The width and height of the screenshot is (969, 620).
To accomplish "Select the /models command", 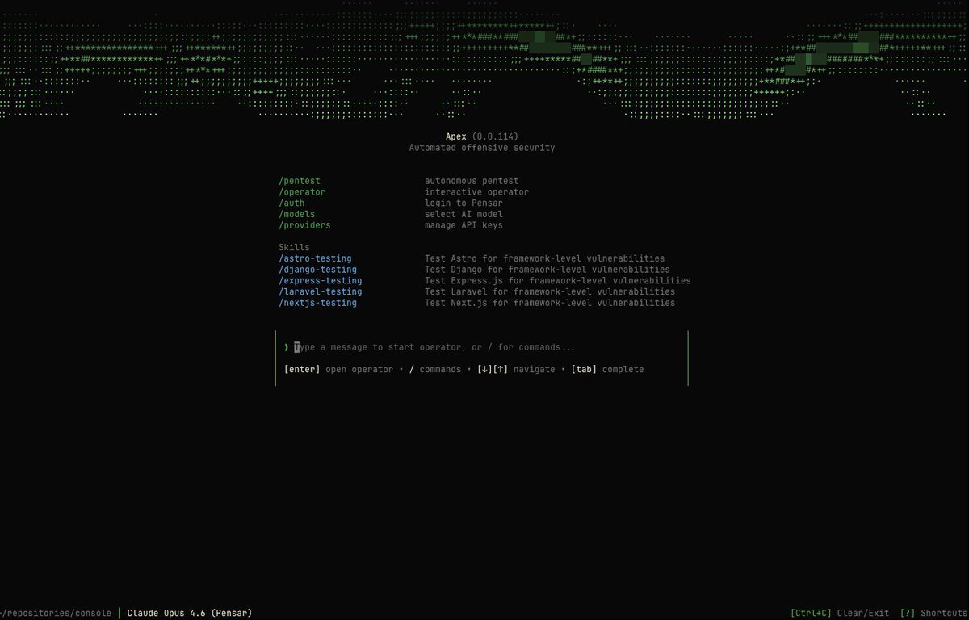I will [297, 214].
